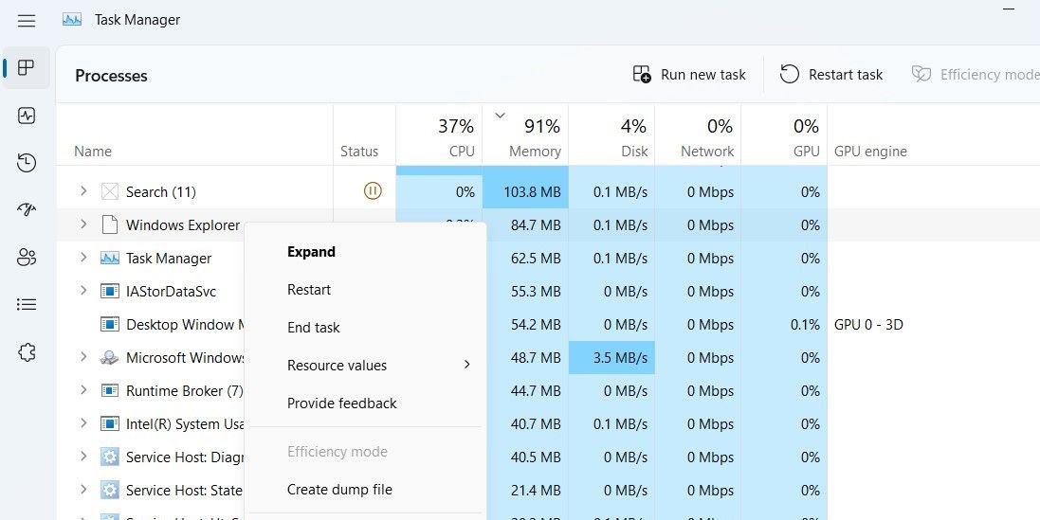The image size is (1040, 520).
Task: Open the Services puzzle icon
Action: [x=27, y=352]
